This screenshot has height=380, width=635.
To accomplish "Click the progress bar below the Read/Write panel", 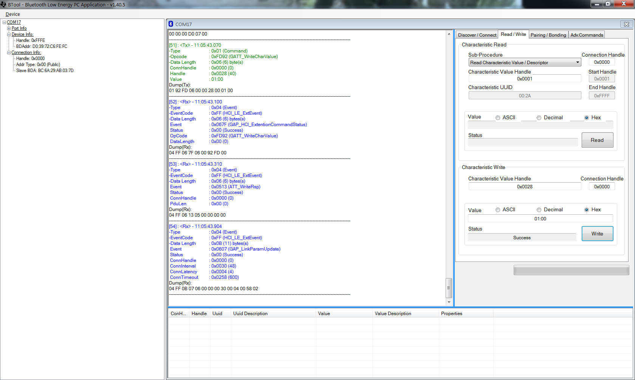I will 571,270.
